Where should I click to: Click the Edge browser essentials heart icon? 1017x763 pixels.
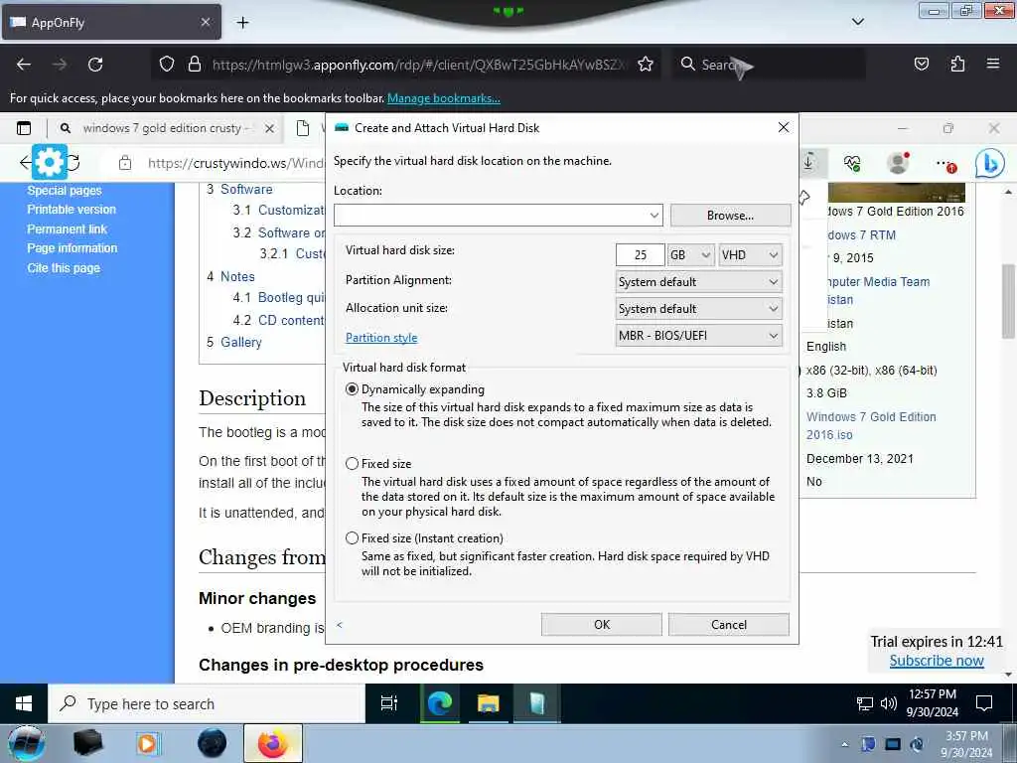pos(852,163)
